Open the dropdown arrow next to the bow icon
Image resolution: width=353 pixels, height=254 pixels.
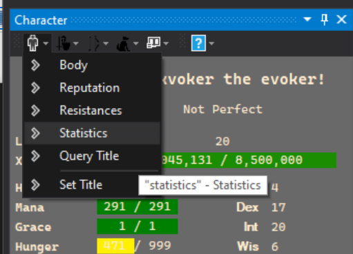tap(106, 43)
